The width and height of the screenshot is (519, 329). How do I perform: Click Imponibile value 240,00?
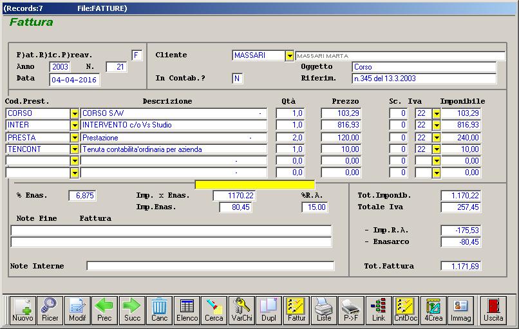click(x=461, y=138)
